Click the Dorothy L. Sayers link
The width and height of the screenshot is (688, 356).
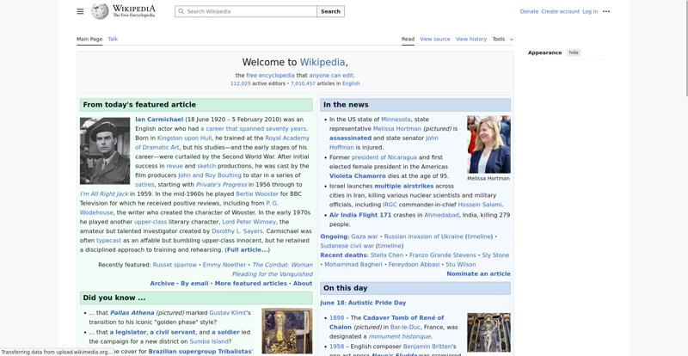click(237, 231)
